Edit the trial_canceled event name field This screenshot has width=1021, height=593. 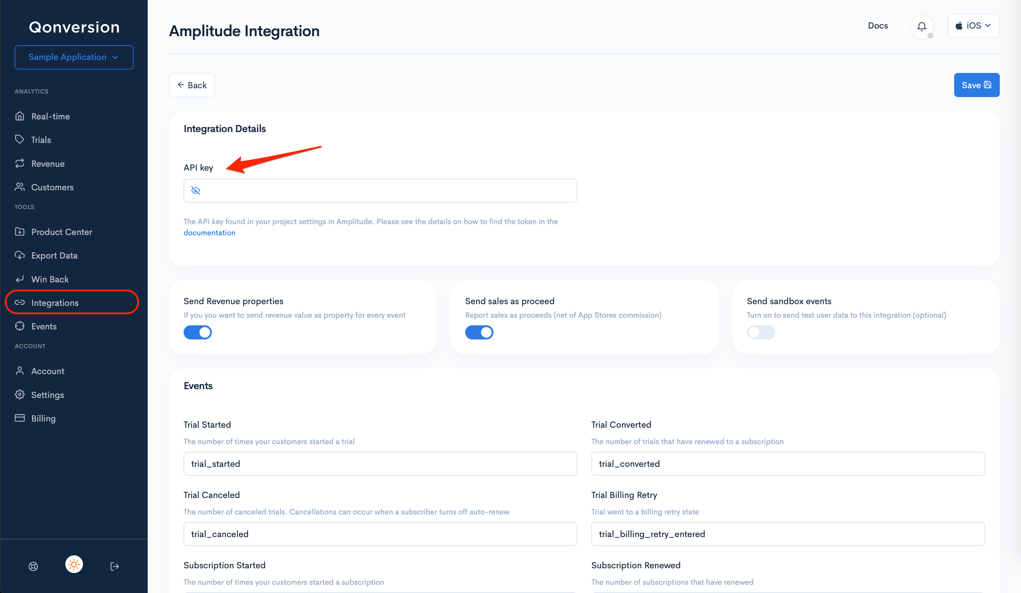(380, 534)
